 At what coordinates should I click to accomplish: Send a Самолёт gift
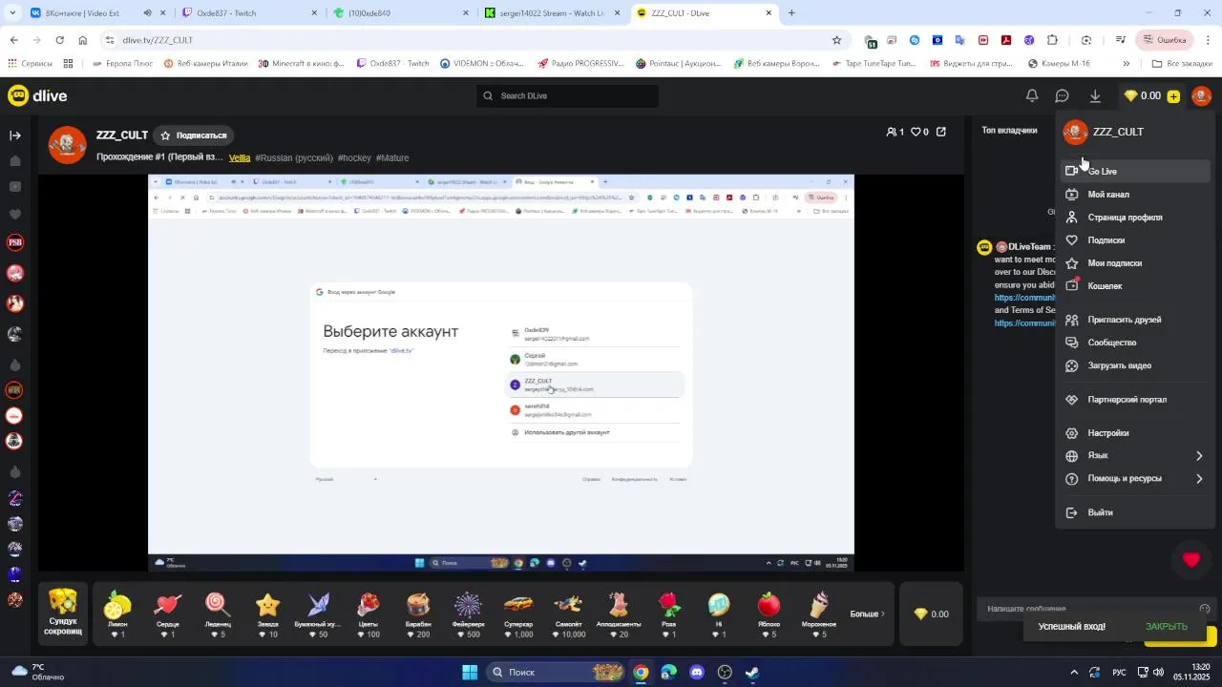(569, 614)
